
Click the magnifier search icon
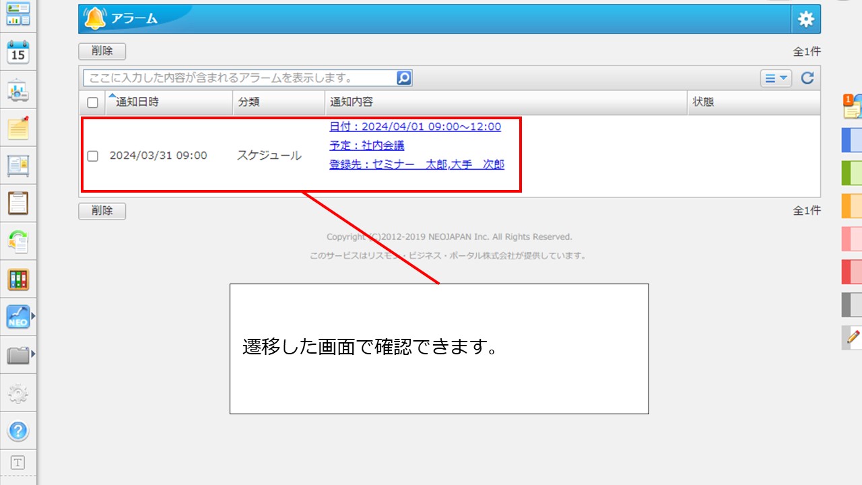[x=403, y=78]
